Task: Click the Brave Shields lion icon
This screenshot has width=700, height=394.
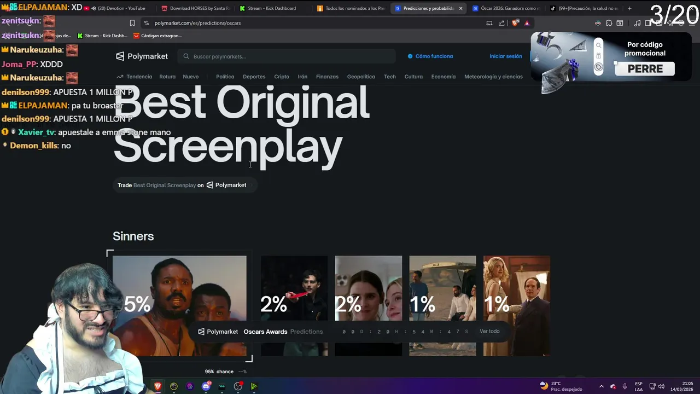Action: pyautogui.click(x=515, y=23)
